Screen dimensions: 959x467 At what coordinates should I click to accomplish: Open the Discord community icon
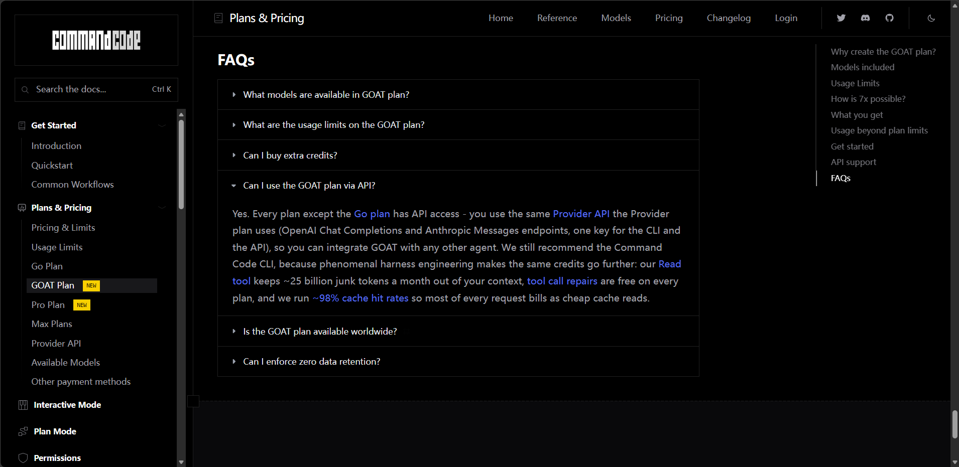(865, 18)
